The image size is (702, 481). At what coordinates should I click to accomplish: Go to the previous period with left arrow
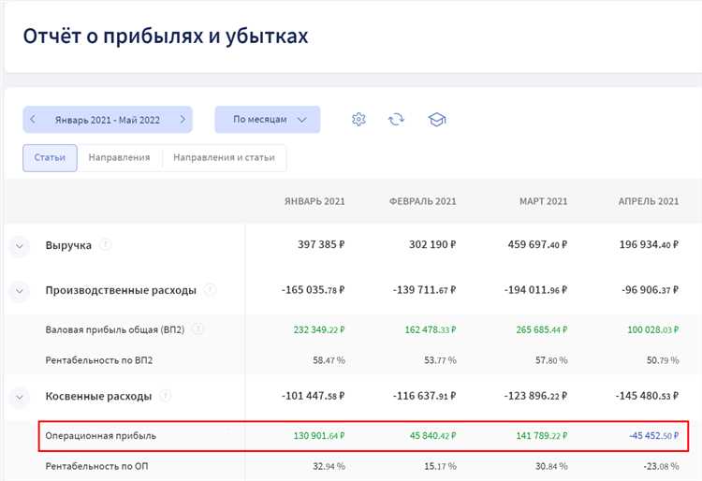33,120
